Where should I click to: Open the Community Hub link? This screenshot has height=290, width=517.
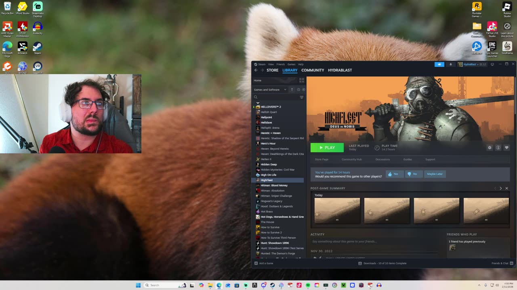352,159
